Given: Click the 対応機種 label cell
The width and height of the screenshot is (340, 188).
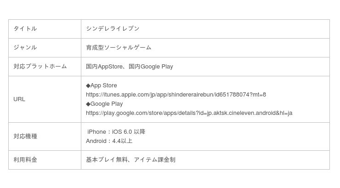Looking at the screenshot, I should tap(45, 137).
